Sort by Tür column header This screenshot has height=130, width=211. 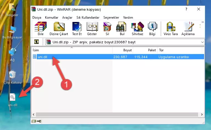pyautogui.click(x=180, y=50)
